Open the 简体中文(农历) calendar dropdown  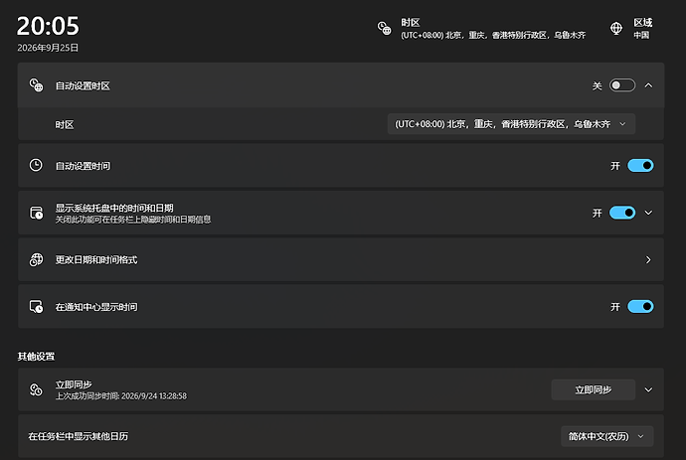606,436
